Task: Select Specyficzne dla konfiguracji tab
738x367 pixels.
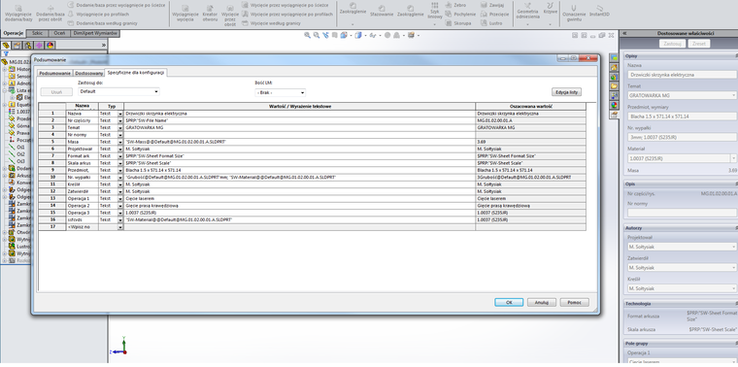Action: [136, 73]
